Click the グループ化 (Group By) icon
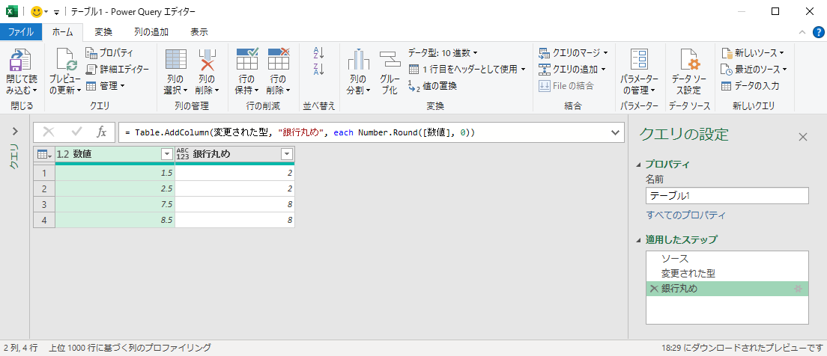The height and width of the screenshot is (356, 827). pyautogui.click(x=390, y=60)
